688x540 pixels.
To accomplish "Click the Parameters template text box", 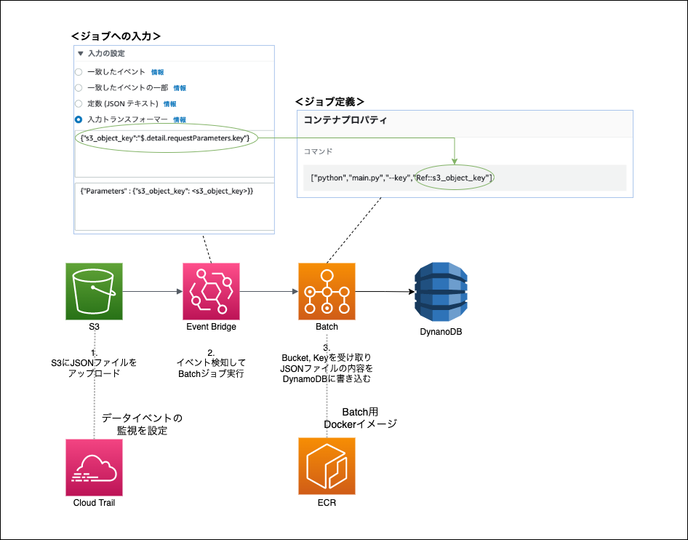I will (x=175, y=207).
